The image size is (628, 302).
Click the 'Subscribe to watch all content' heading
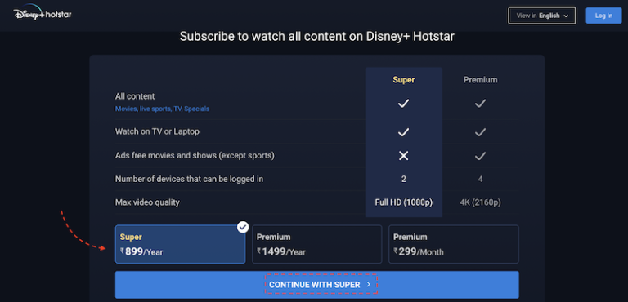point(316,37)
